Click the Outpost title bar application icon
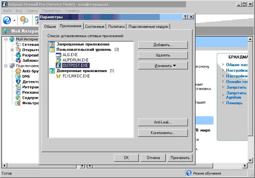This screenshot has height=178, width=255. [5, 4]
